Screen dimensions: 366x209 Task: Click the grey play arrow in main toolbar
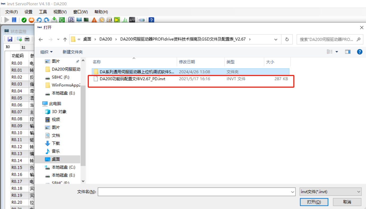click(x=7, y=20)
